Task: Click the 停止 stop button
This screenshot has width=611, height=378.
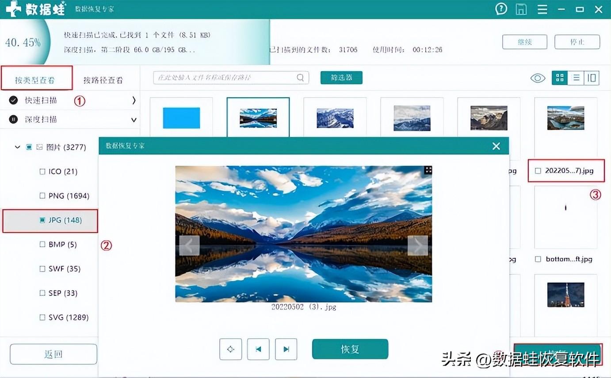Action: point(577,42)
